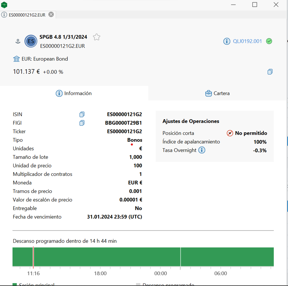Close the ES00000121G2.EUR tab

pyautogui.click(x=51, y=14)
